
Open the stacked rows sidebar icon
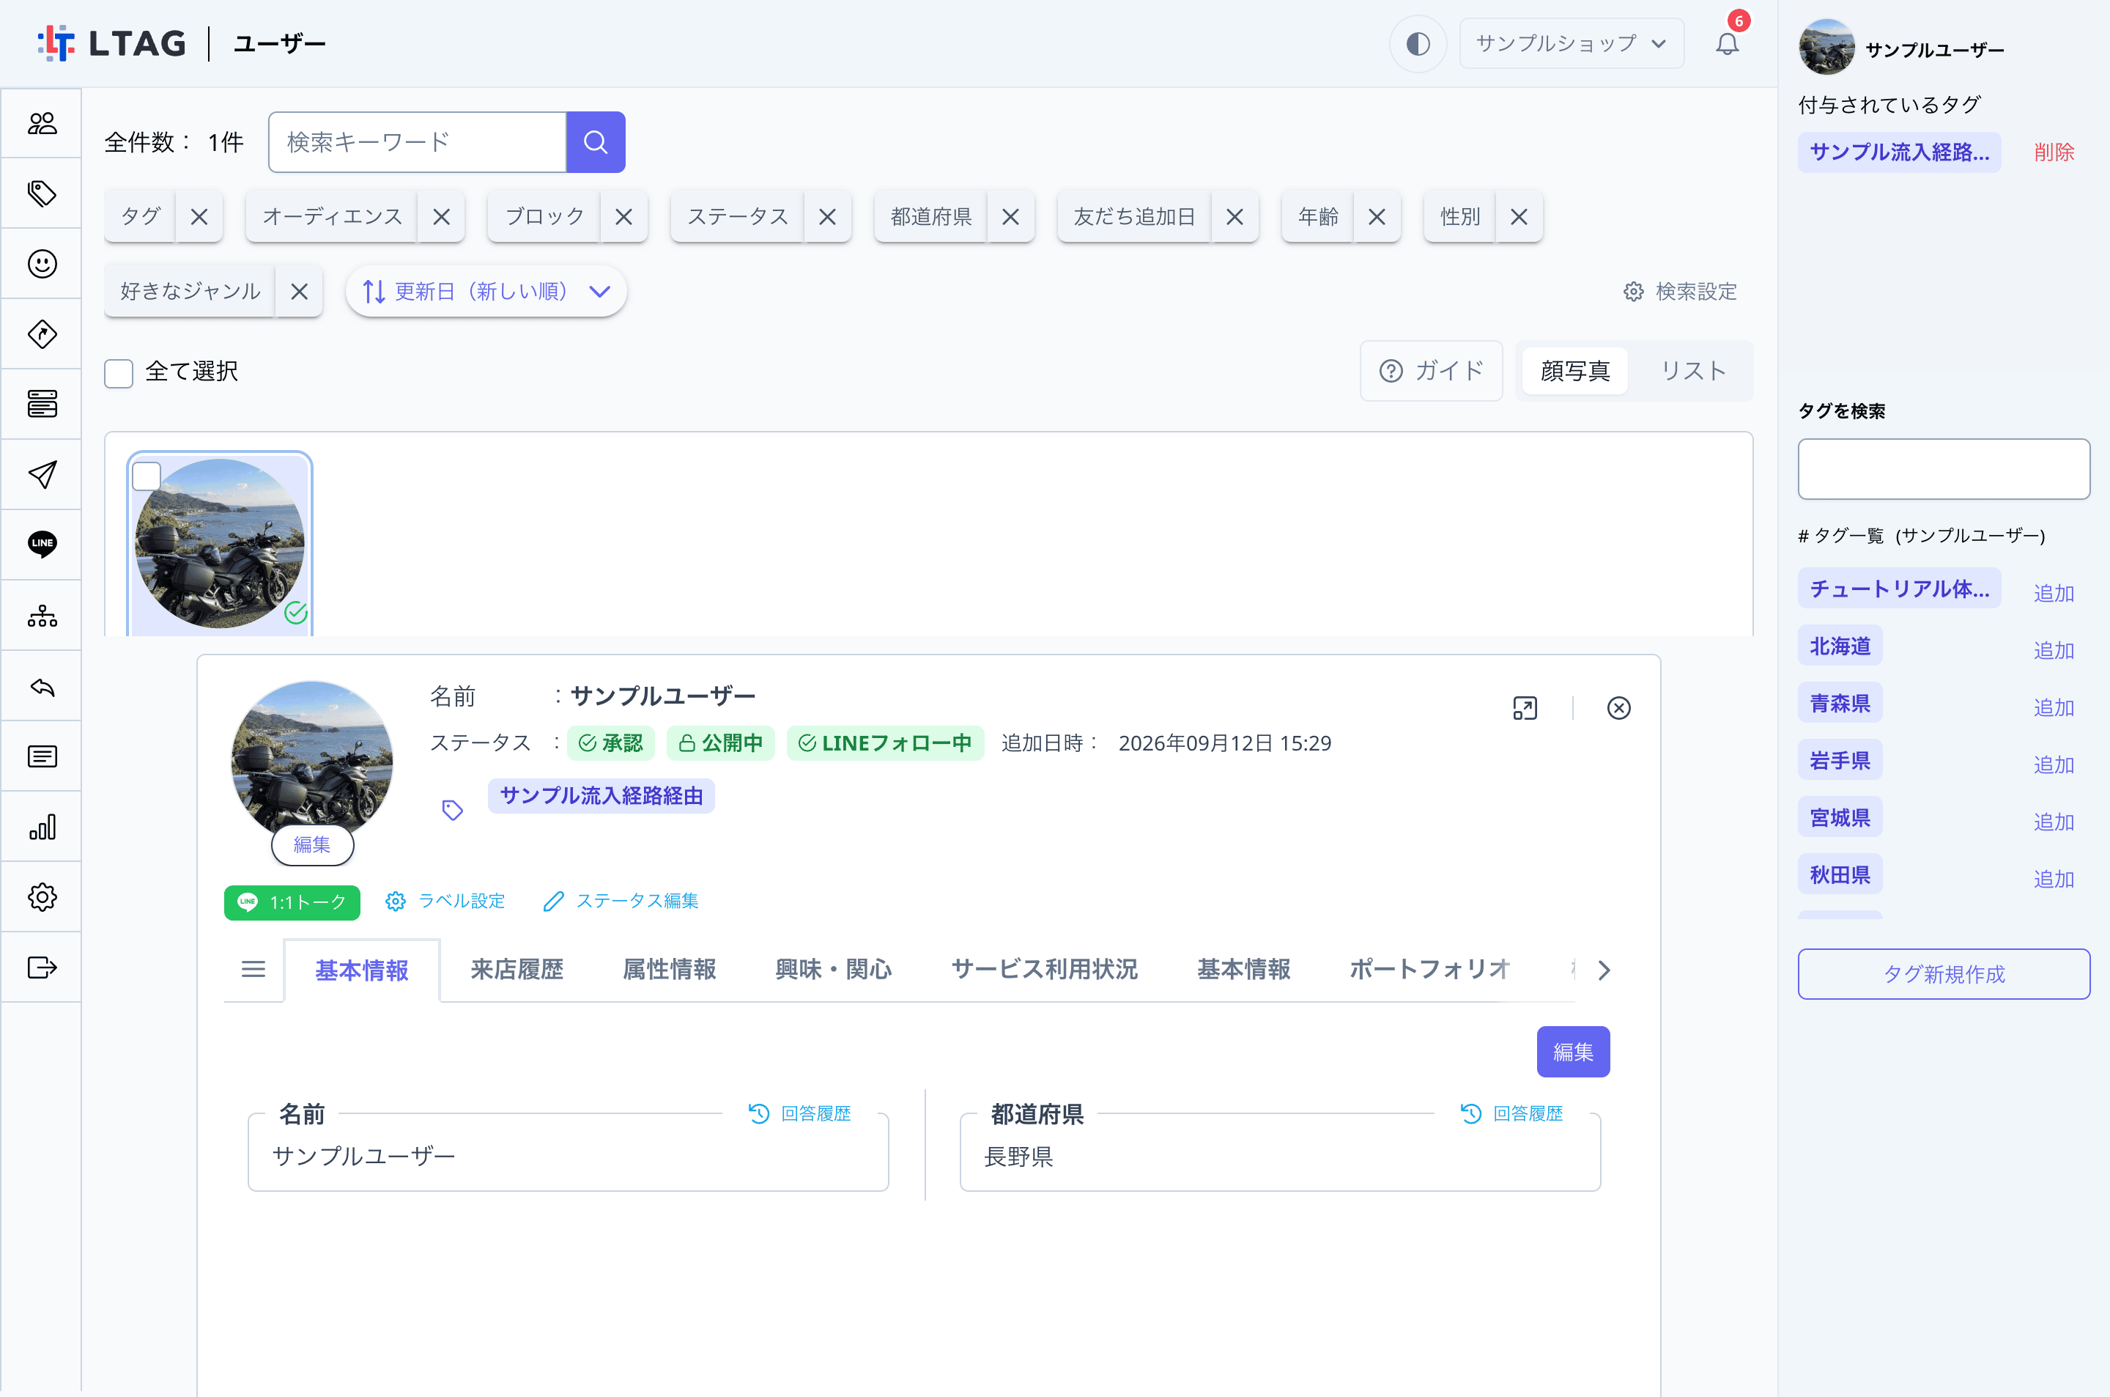click(42, 404)
